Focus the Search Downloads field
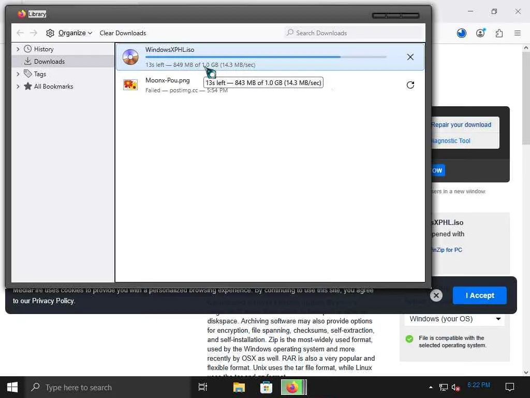The image size is (530, 398). coord(353,33)
